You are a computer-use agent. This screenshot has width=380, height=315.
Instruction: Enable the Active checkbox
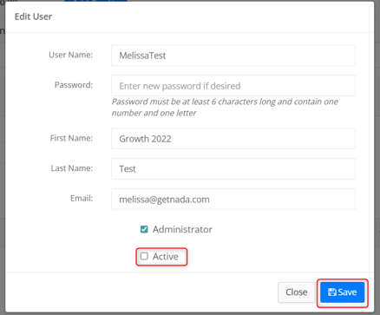144,256
